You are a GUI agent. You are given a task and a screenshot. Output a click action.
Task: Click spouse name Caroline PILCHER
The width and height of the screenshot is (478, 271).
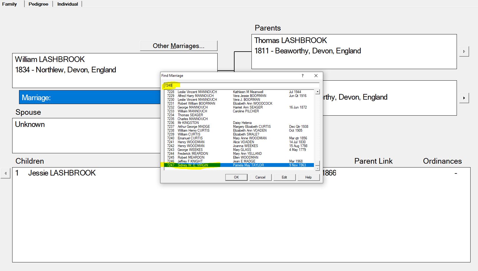click(246, 111)
